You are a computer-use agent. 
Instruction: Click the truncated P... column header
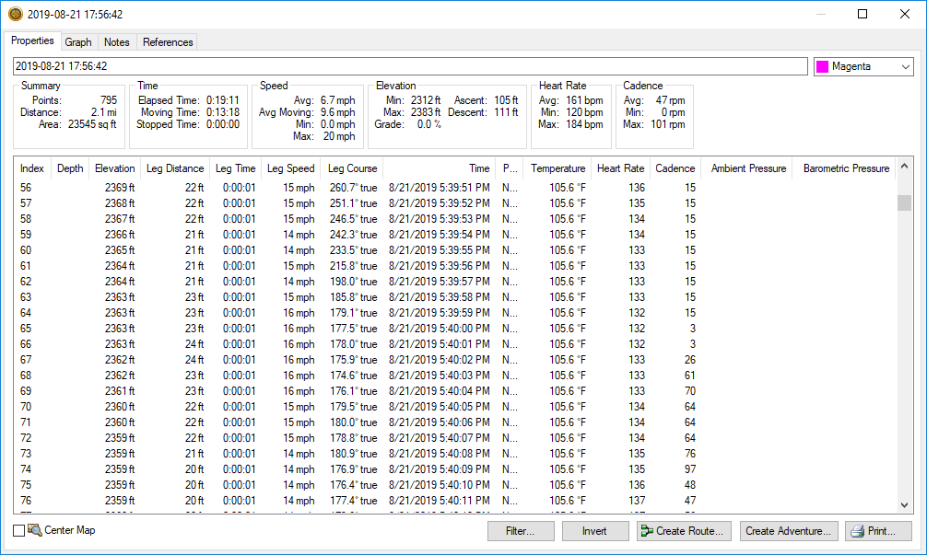pyautogui.click(x=510, y=168)
